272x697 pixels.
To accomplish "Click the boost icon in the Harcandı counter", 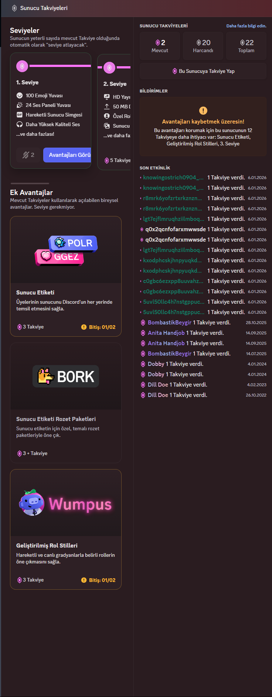I will tap(199, 43).
